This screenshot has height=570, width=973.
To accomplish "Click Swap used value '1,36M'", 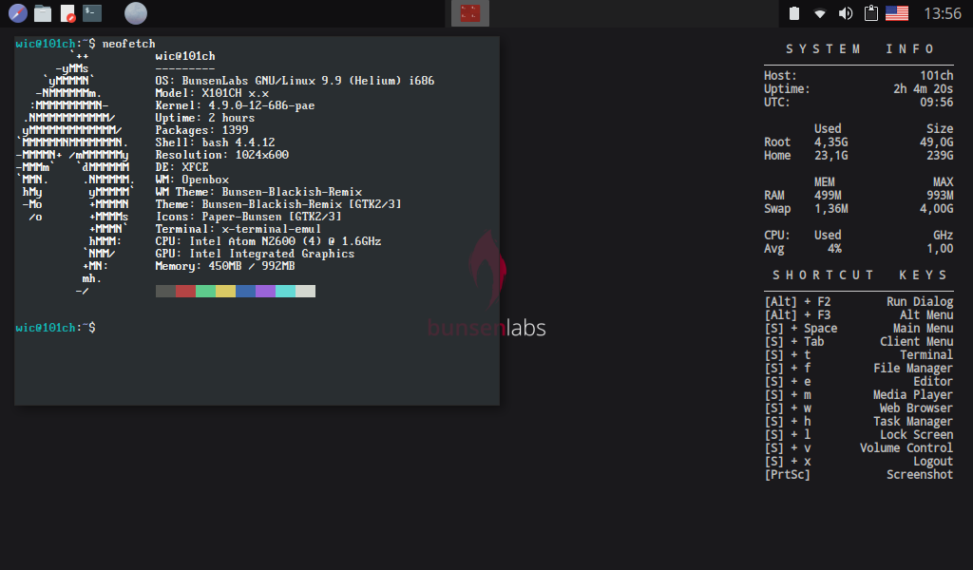I will pyautogui.click(x=830, y=208).
